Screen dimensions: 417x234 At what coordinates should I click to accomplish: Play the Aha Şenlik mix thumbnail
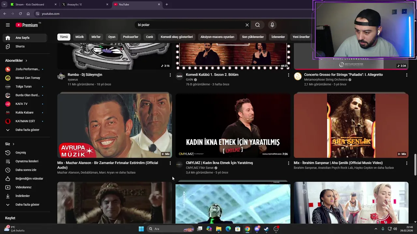click(x=351, y=125)
